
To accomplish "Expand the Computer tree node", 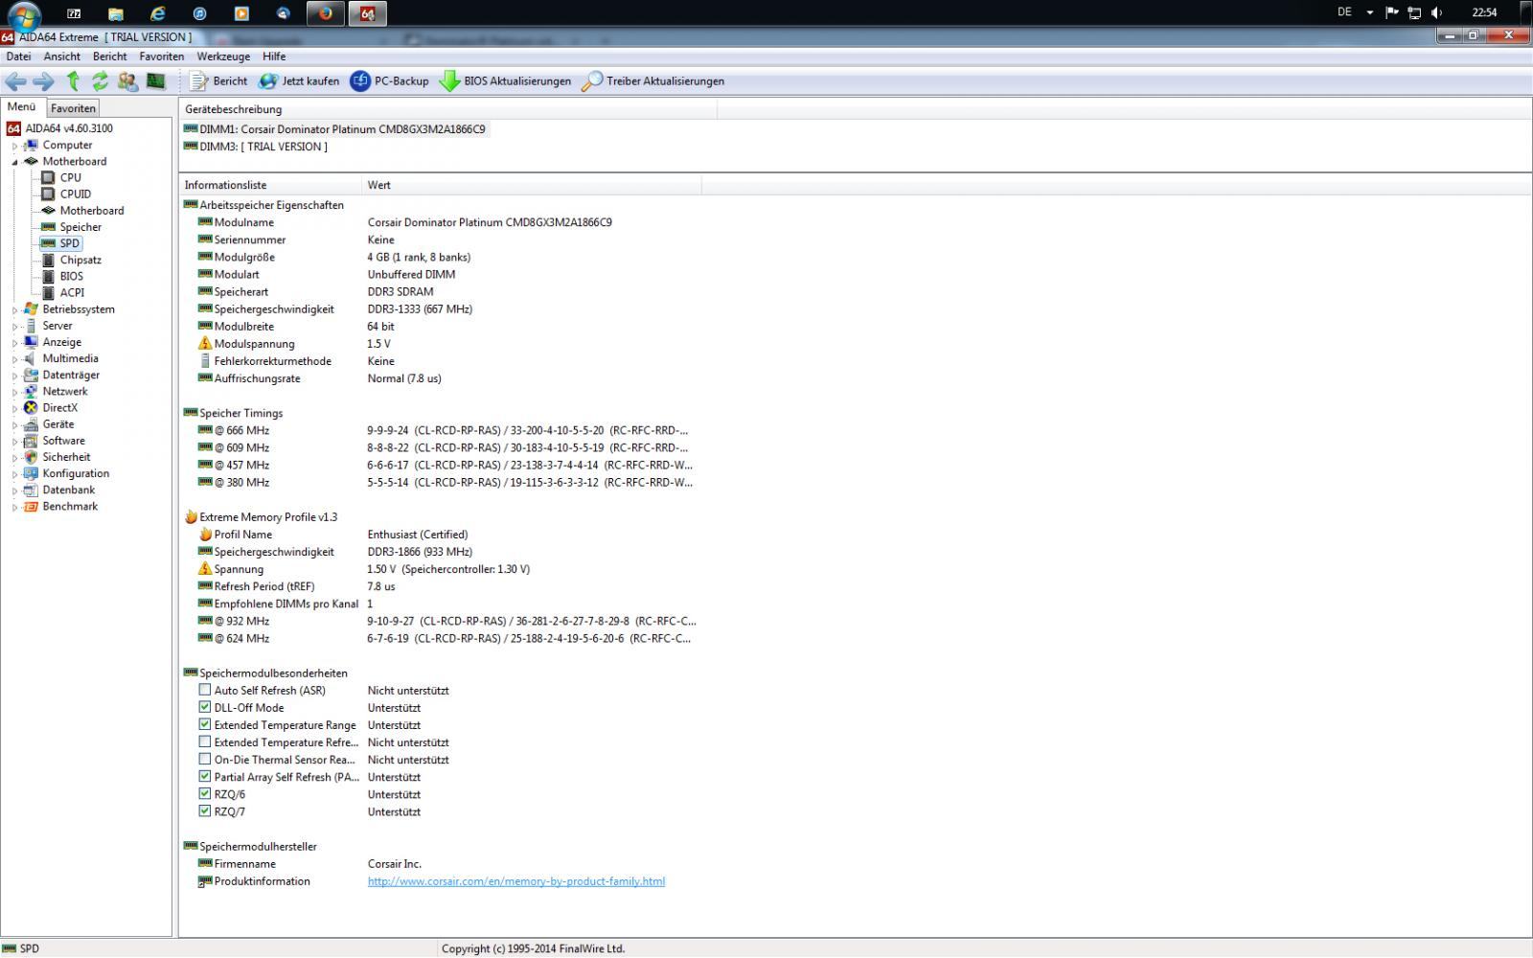I will pyautogui.click(x=14, y=146).
